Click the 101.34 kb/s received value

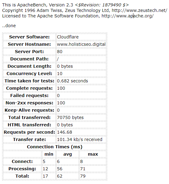tap(79, 139)
